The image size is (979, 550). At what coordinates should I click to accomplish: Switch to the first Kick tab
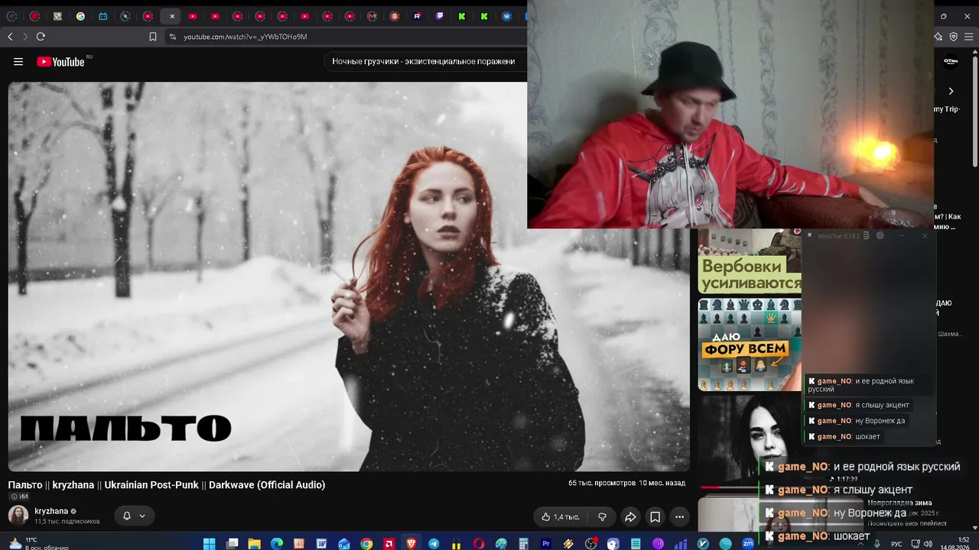pos(462,16)
